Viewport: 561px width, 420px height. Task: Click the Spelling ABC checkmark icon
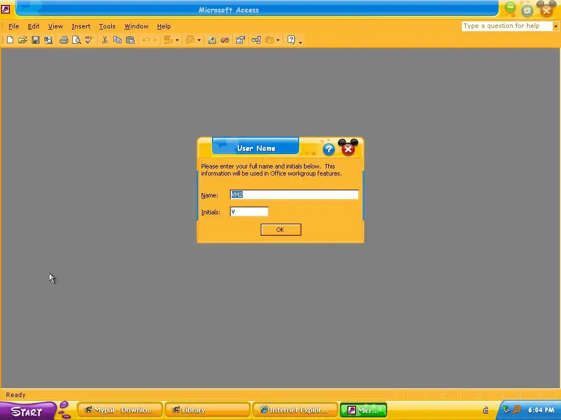[89, 40]
